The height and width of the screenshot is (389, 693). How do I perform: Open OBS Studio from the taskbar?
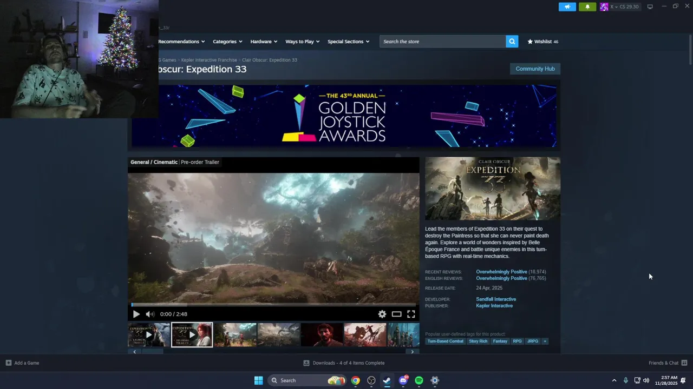[x=371, y=380]
